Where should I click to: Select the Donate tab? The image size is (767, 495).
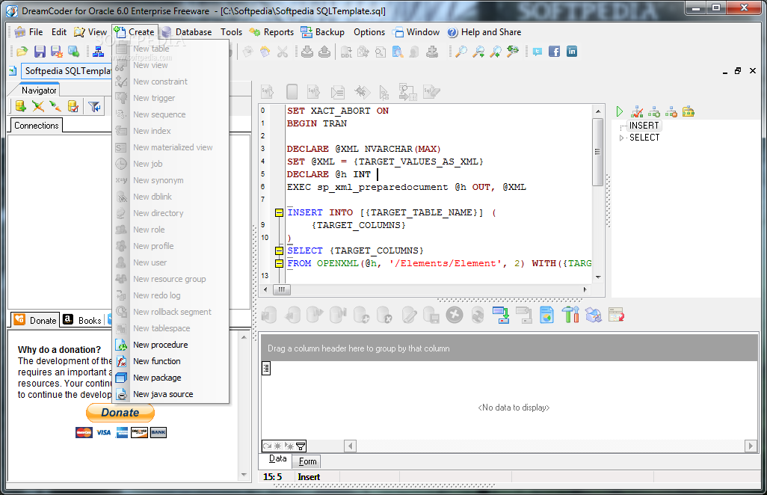point(35,320)
